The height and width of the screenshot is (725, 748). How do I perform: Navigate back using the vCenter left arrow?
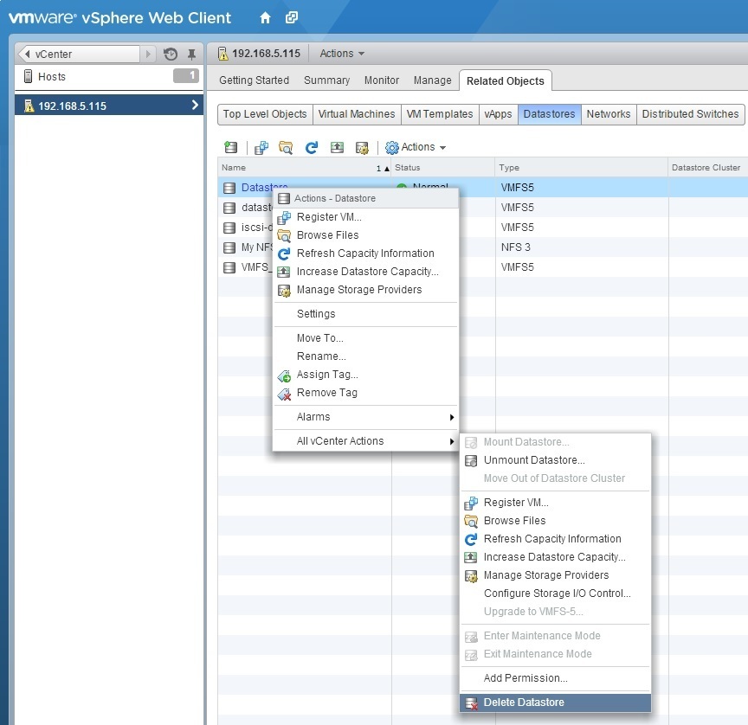[27, 54]
